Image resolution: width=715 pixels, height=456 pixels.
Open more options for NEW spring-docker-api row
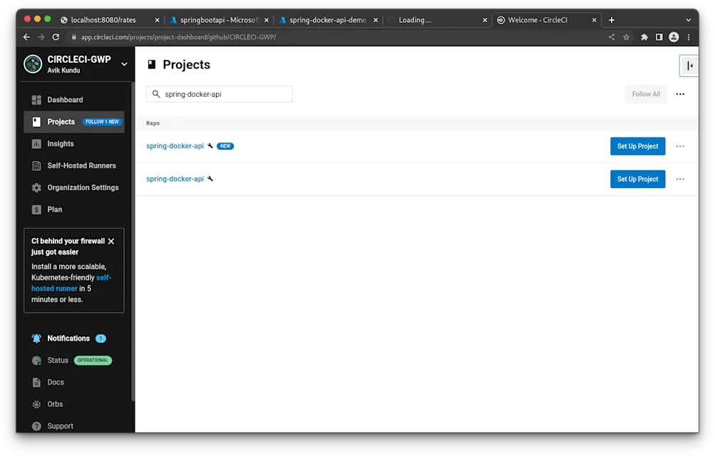pos(680,146)
